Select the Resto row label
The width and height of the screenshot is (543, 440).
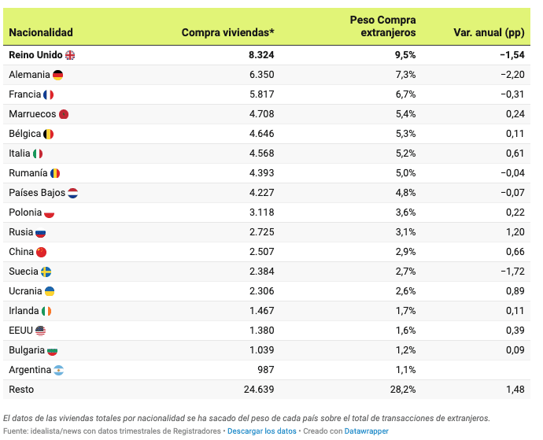coord(21,389)
